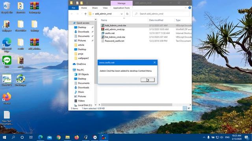
Task: Open Task View from the taskbar
Action: point(31,137)
